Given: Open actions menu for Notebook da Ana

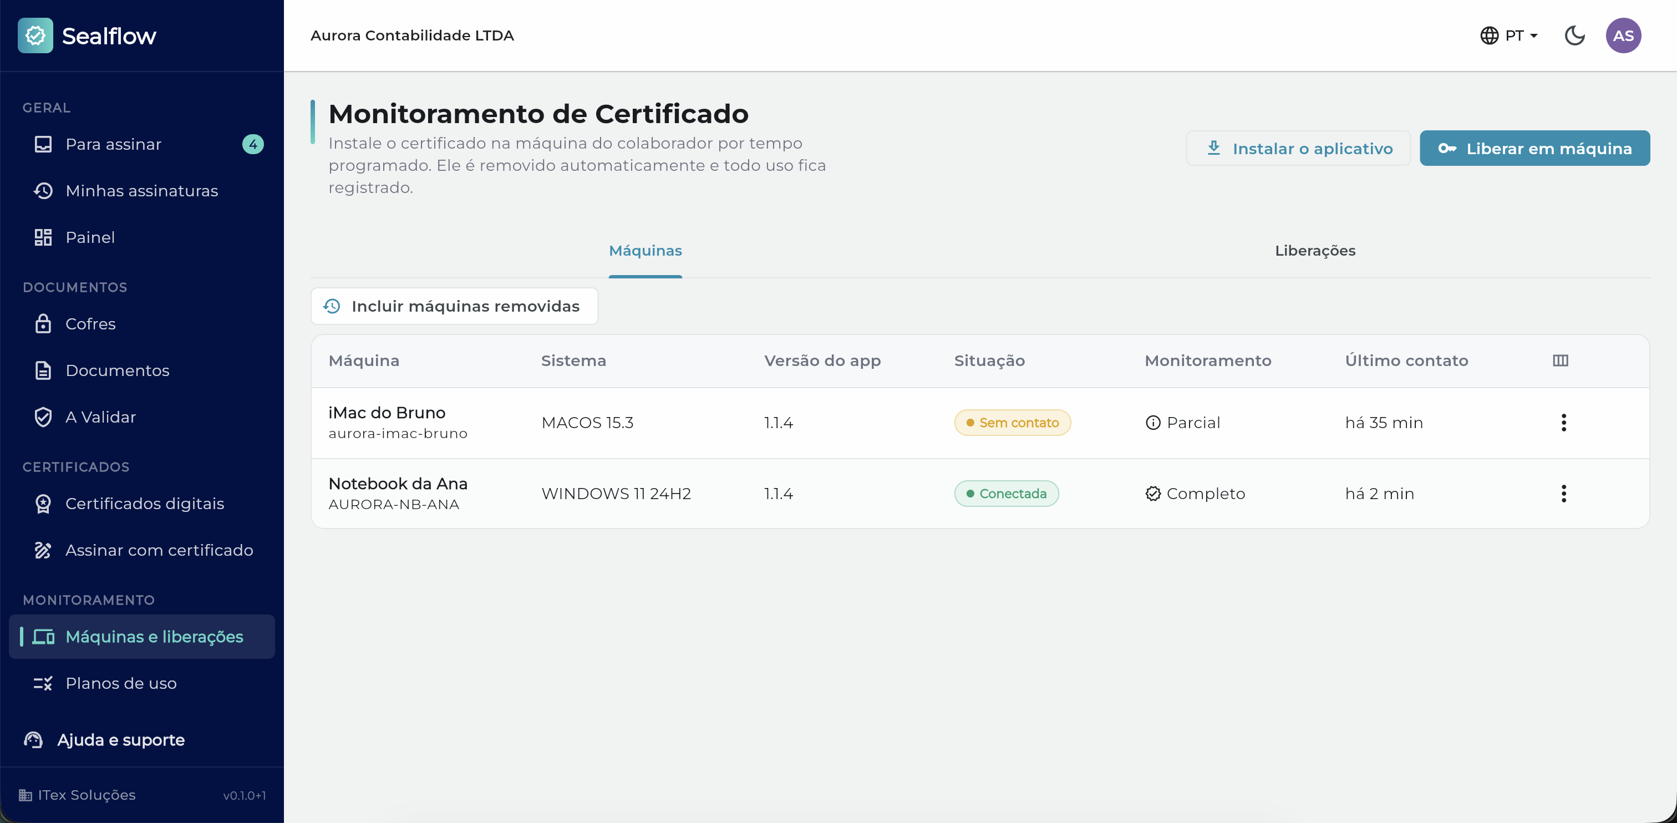Looking at the screenshot, I should point(1563,494).
